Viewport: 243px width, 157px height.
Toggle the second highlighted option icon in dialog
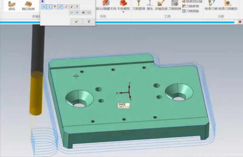coord(49,7)
